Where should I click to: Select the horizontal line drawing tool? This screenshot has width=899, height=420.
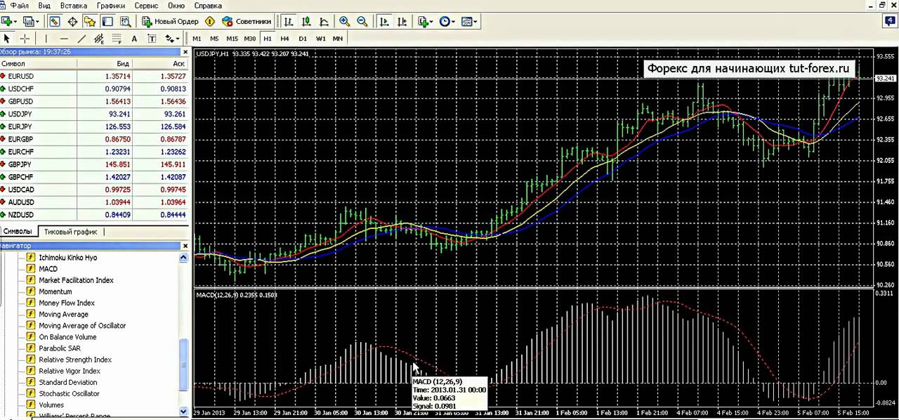tap(64, 39)
